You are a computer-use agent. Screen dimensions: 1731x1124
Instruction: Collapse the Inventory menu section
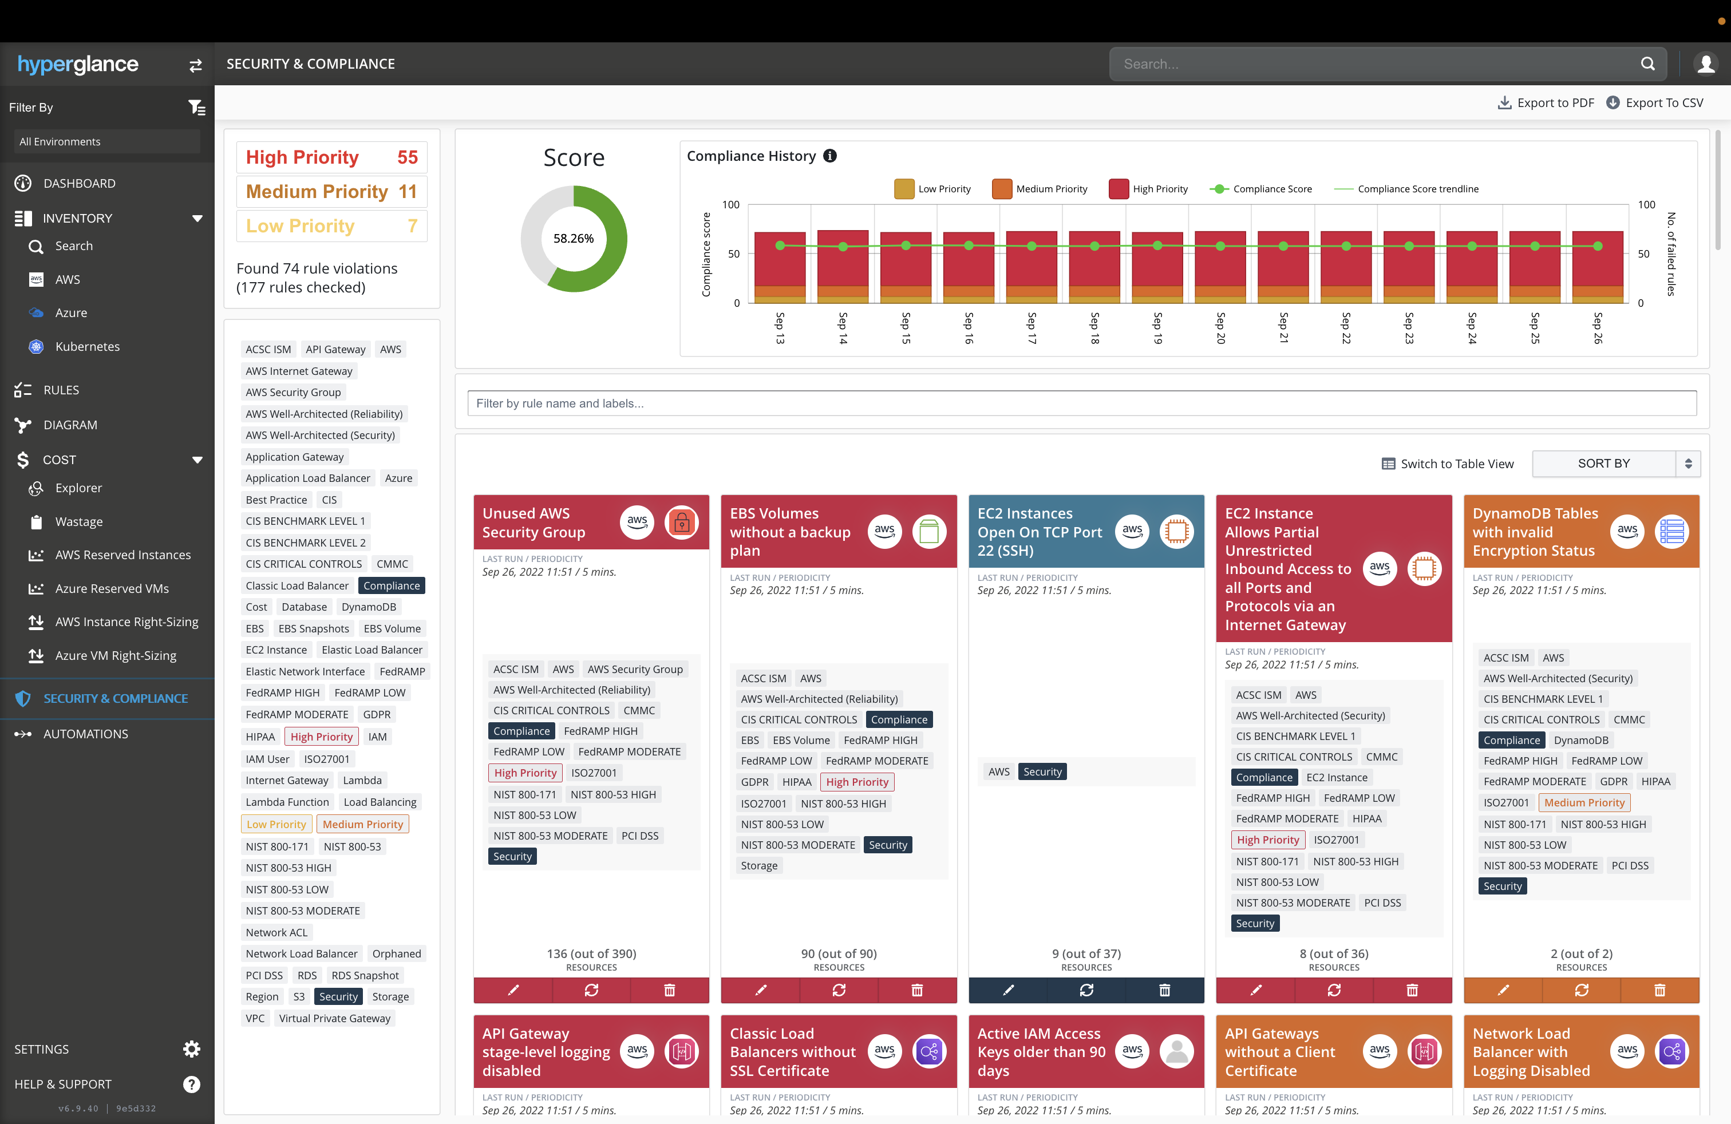point(197,218)
